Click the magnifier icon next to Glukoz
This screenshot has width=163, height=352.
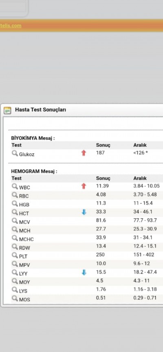click(15, 153)
